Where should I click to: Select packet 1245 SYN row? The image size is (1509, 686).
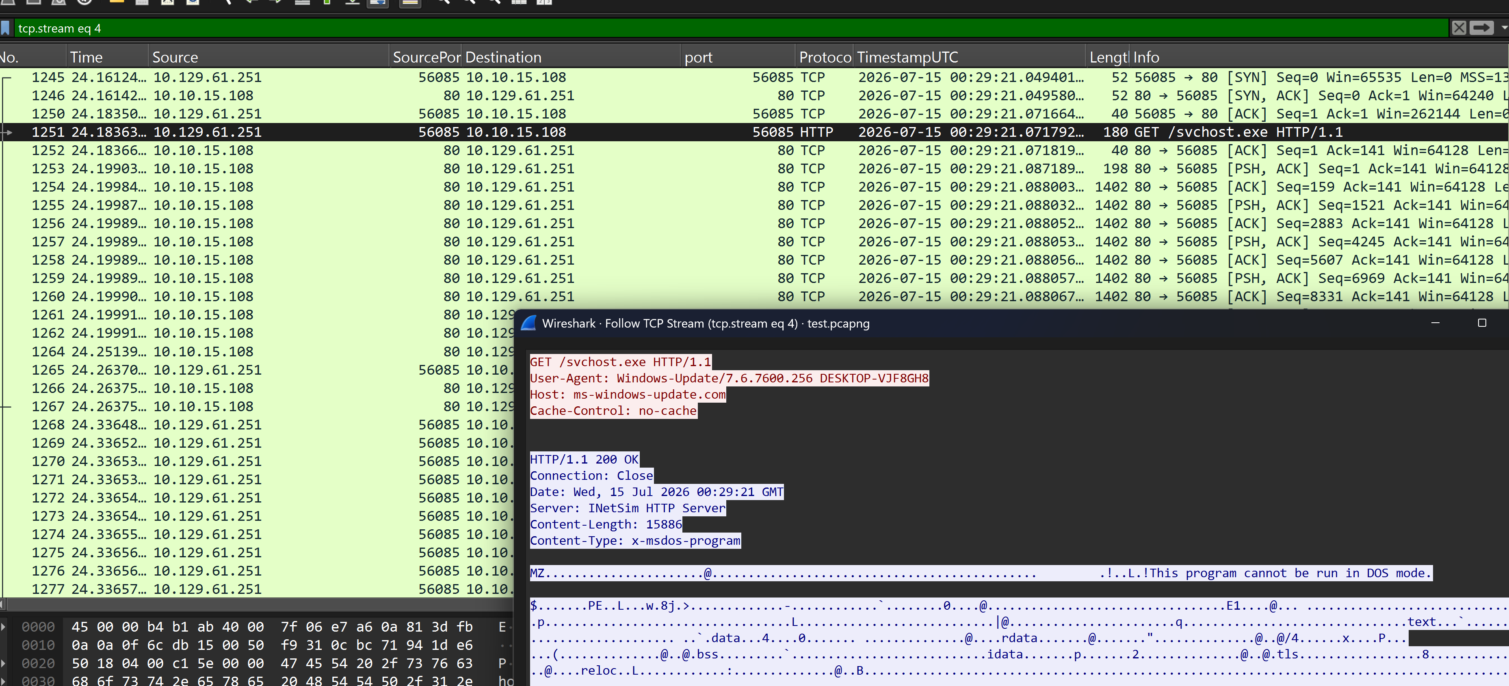click(x=755, y=77)
